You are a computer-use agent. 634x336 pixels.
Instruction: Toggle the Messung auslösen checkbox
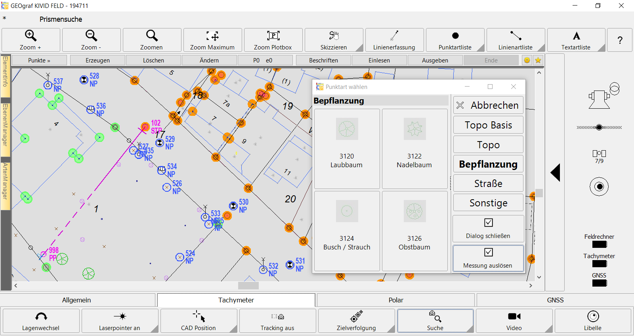coord(488,253)
